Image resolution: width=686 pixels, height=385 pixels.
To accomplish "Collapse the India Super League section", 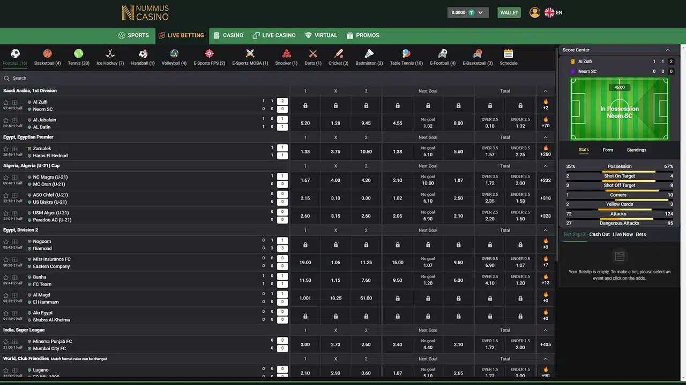I will [x=546, y=330].
